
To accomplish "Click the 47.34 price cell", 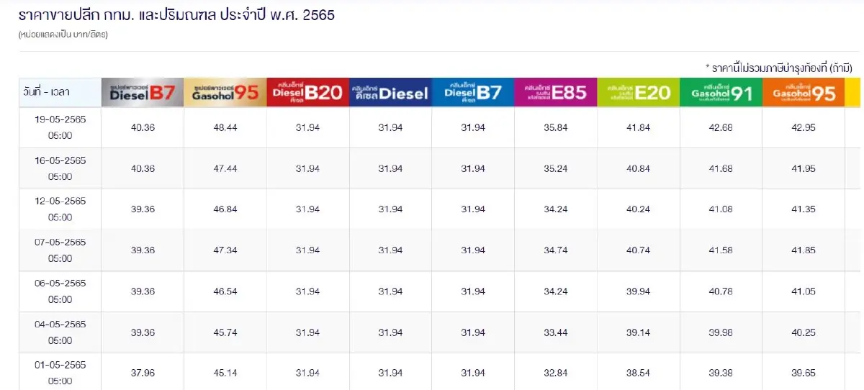I will [225, 250].
